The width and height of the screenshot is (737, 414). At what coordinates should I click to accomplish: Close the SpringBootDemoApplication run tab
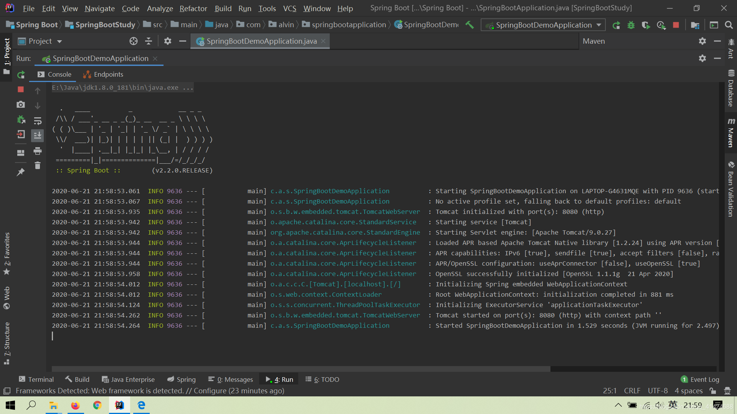tap(155, 58)
